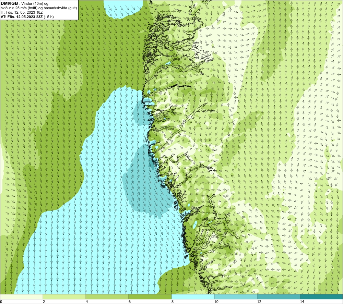Image resolution: width=343 pixels, height=304 pixels.
Task: Click the scale label 10
Action: click(216, 302)
